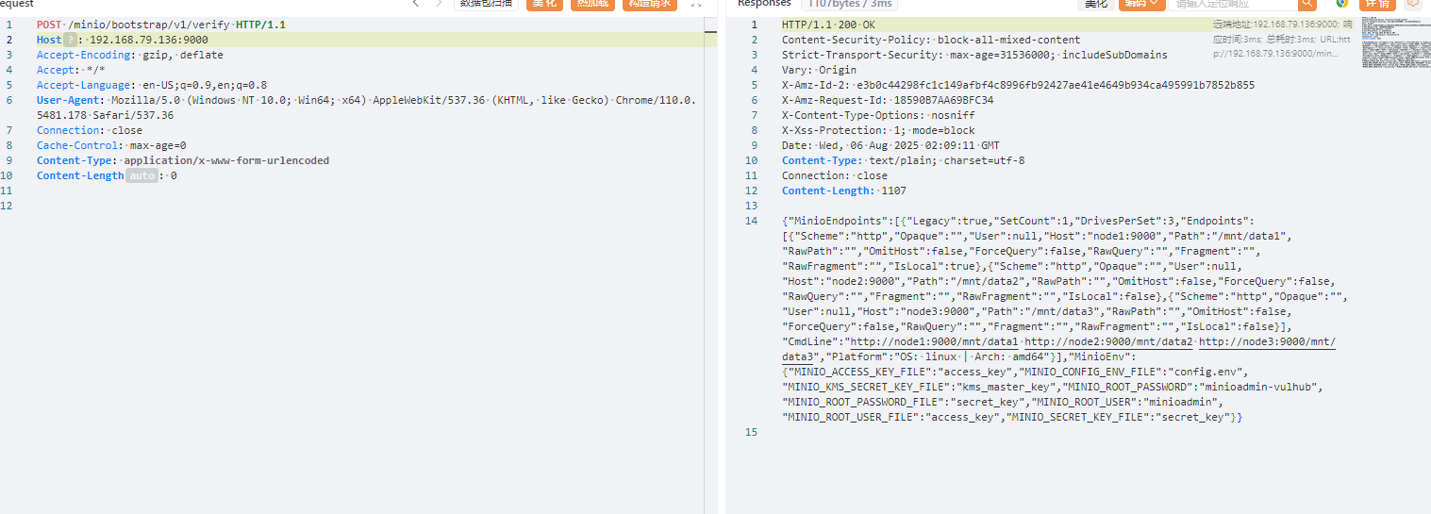Click the Host 192.168.79.136:9000 header value
The height and width of the screenshot is (514, 1431).
click(149, 40)
